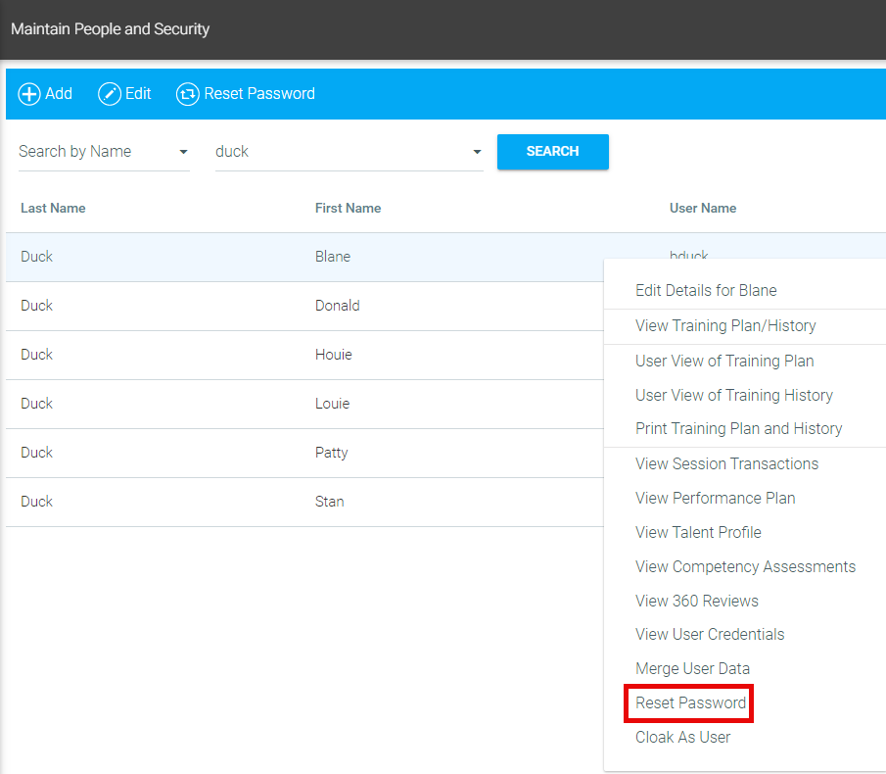Select View 360 Reviews

(696, 601)
